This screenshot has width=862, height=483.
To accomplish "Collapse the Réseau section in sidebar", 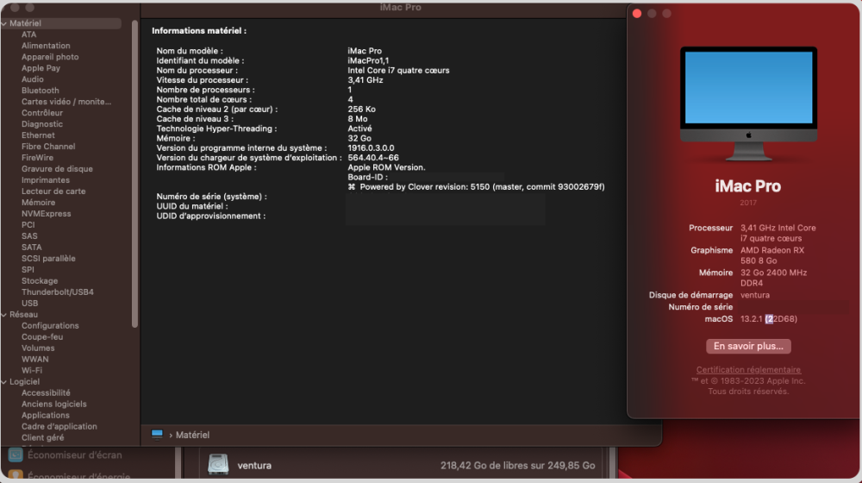I will tap(4, 315).
